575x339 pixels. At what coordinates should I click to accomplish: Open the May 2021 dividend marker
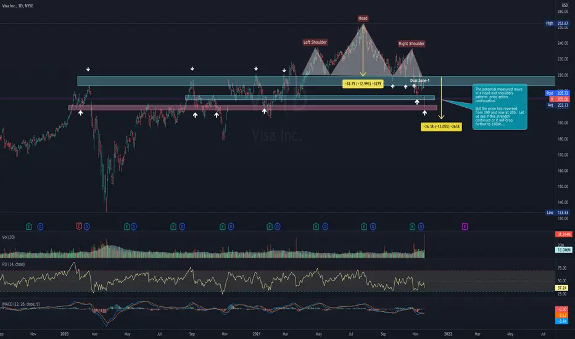[x=325, y=226]
